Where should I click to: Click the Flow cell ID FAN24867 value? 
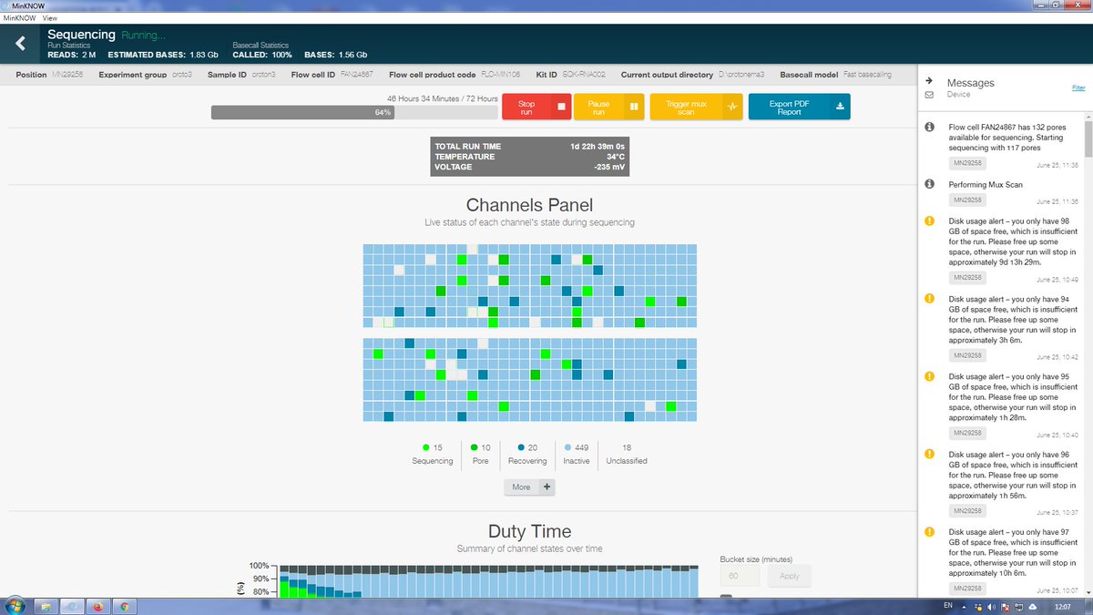[358, 75]
